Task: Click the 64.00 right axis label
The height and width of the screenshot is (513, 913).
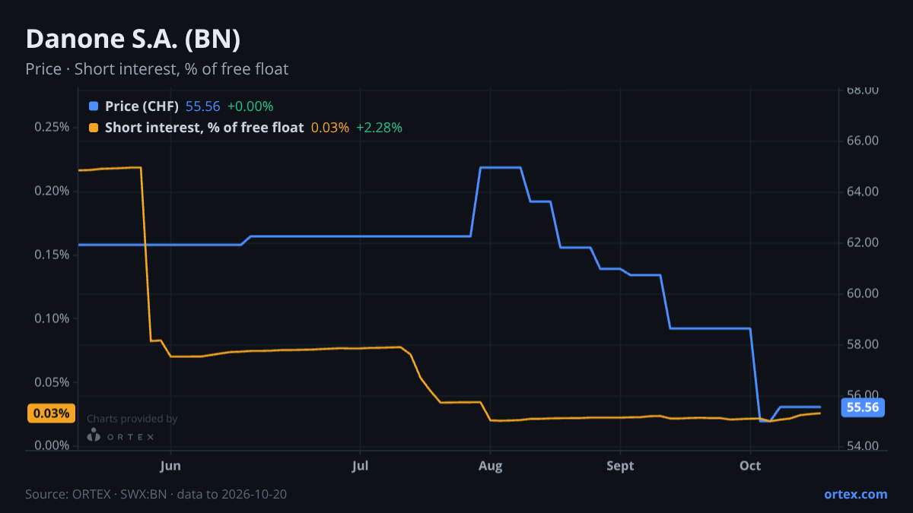Action: coord(863,192)
